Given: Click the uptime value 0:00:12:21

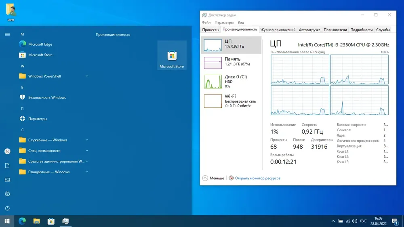Looking at the screenshot, I should 283,162.
